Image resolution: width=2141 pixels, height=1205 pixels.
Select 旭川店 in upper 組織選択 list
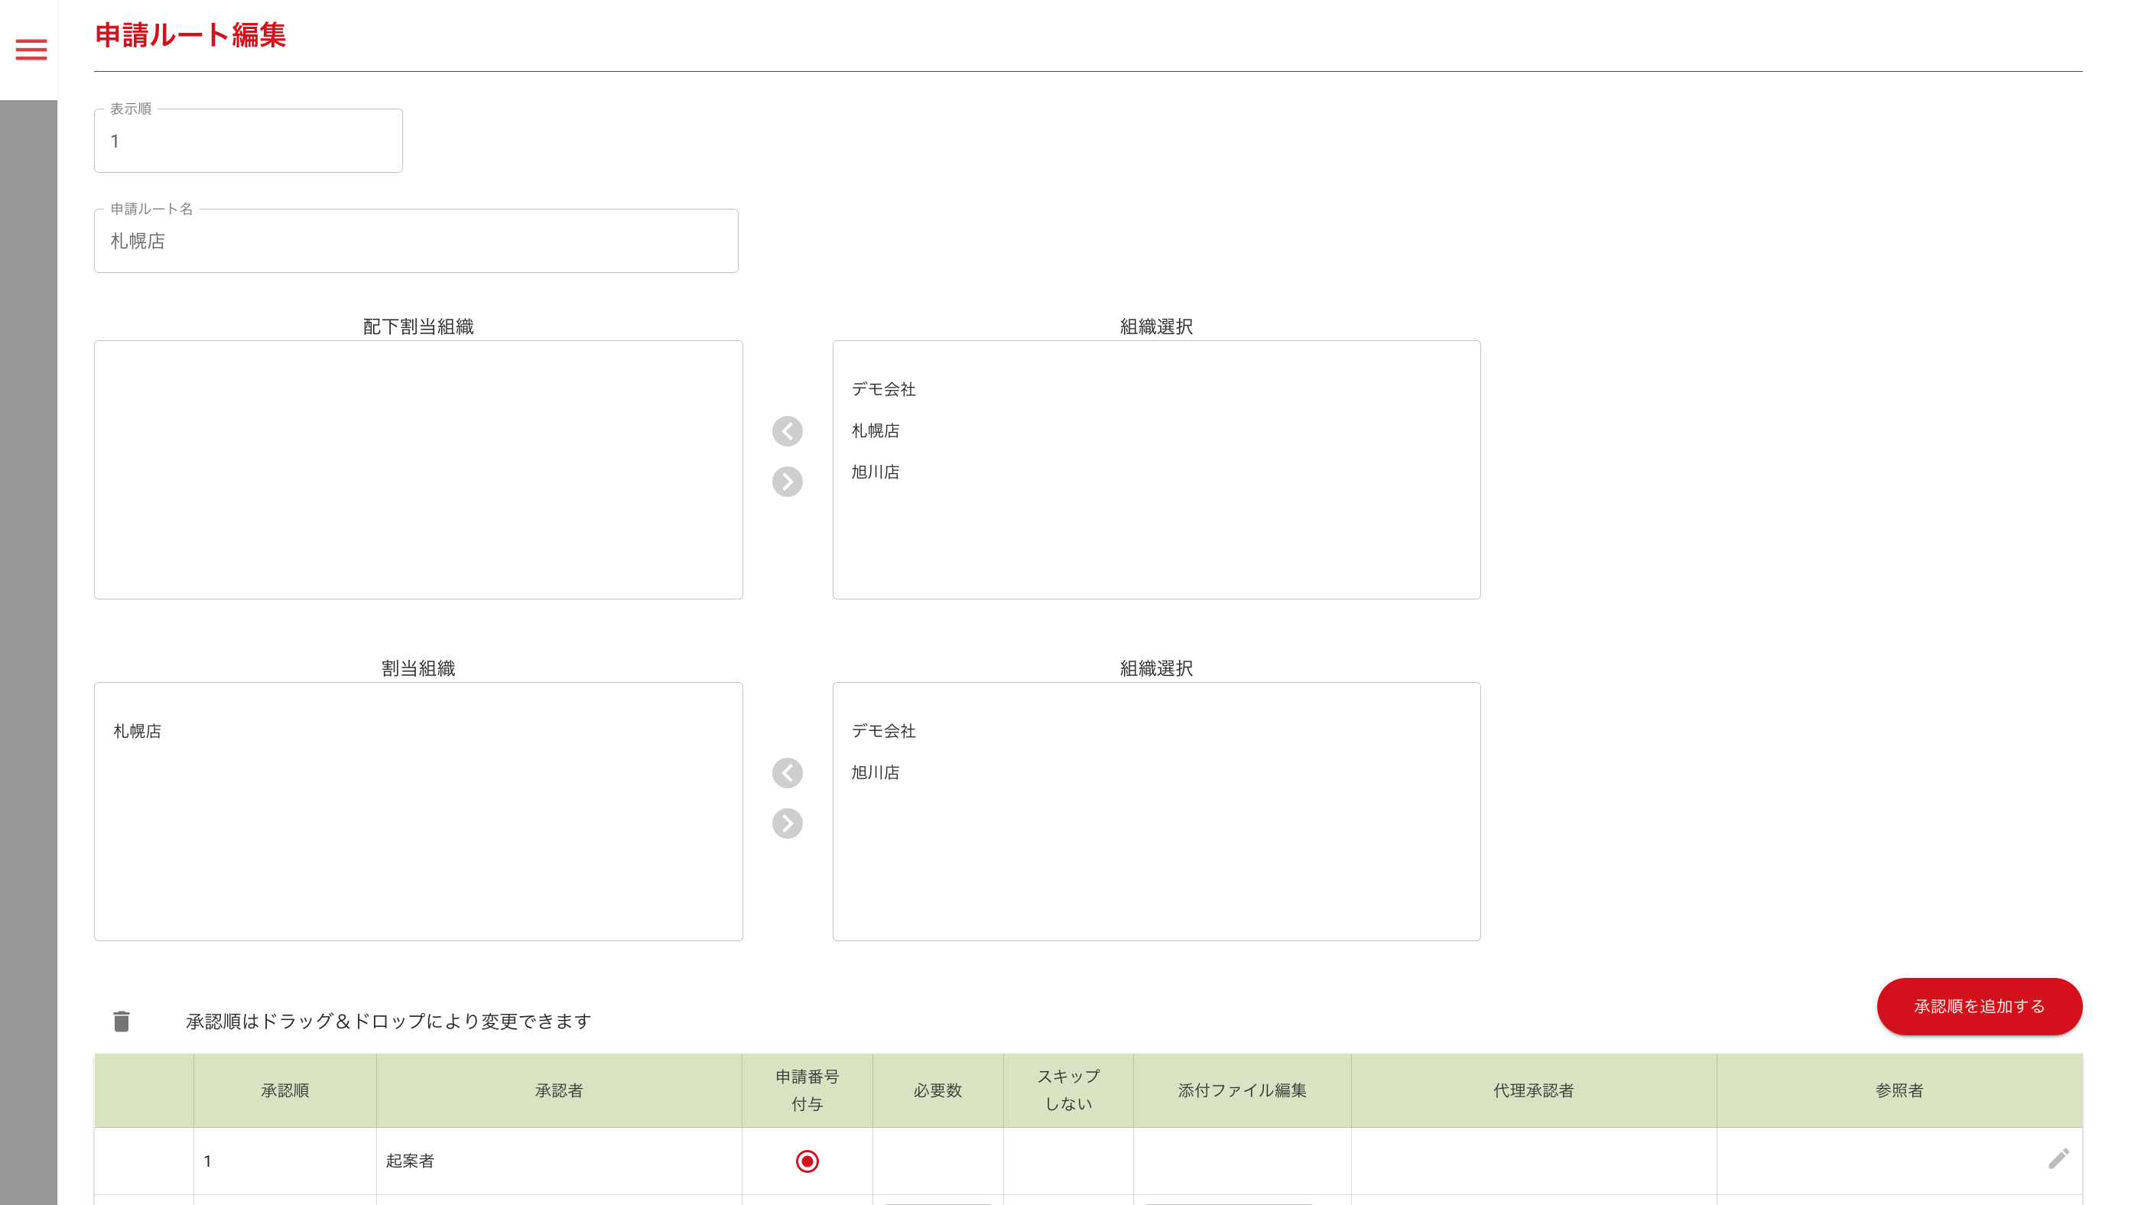(874, 472)
